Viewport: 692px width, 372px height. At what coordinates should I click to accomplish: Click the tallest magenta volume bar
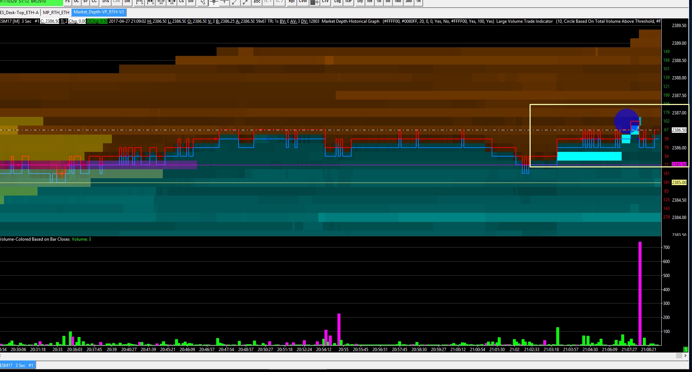click(640, 293)
